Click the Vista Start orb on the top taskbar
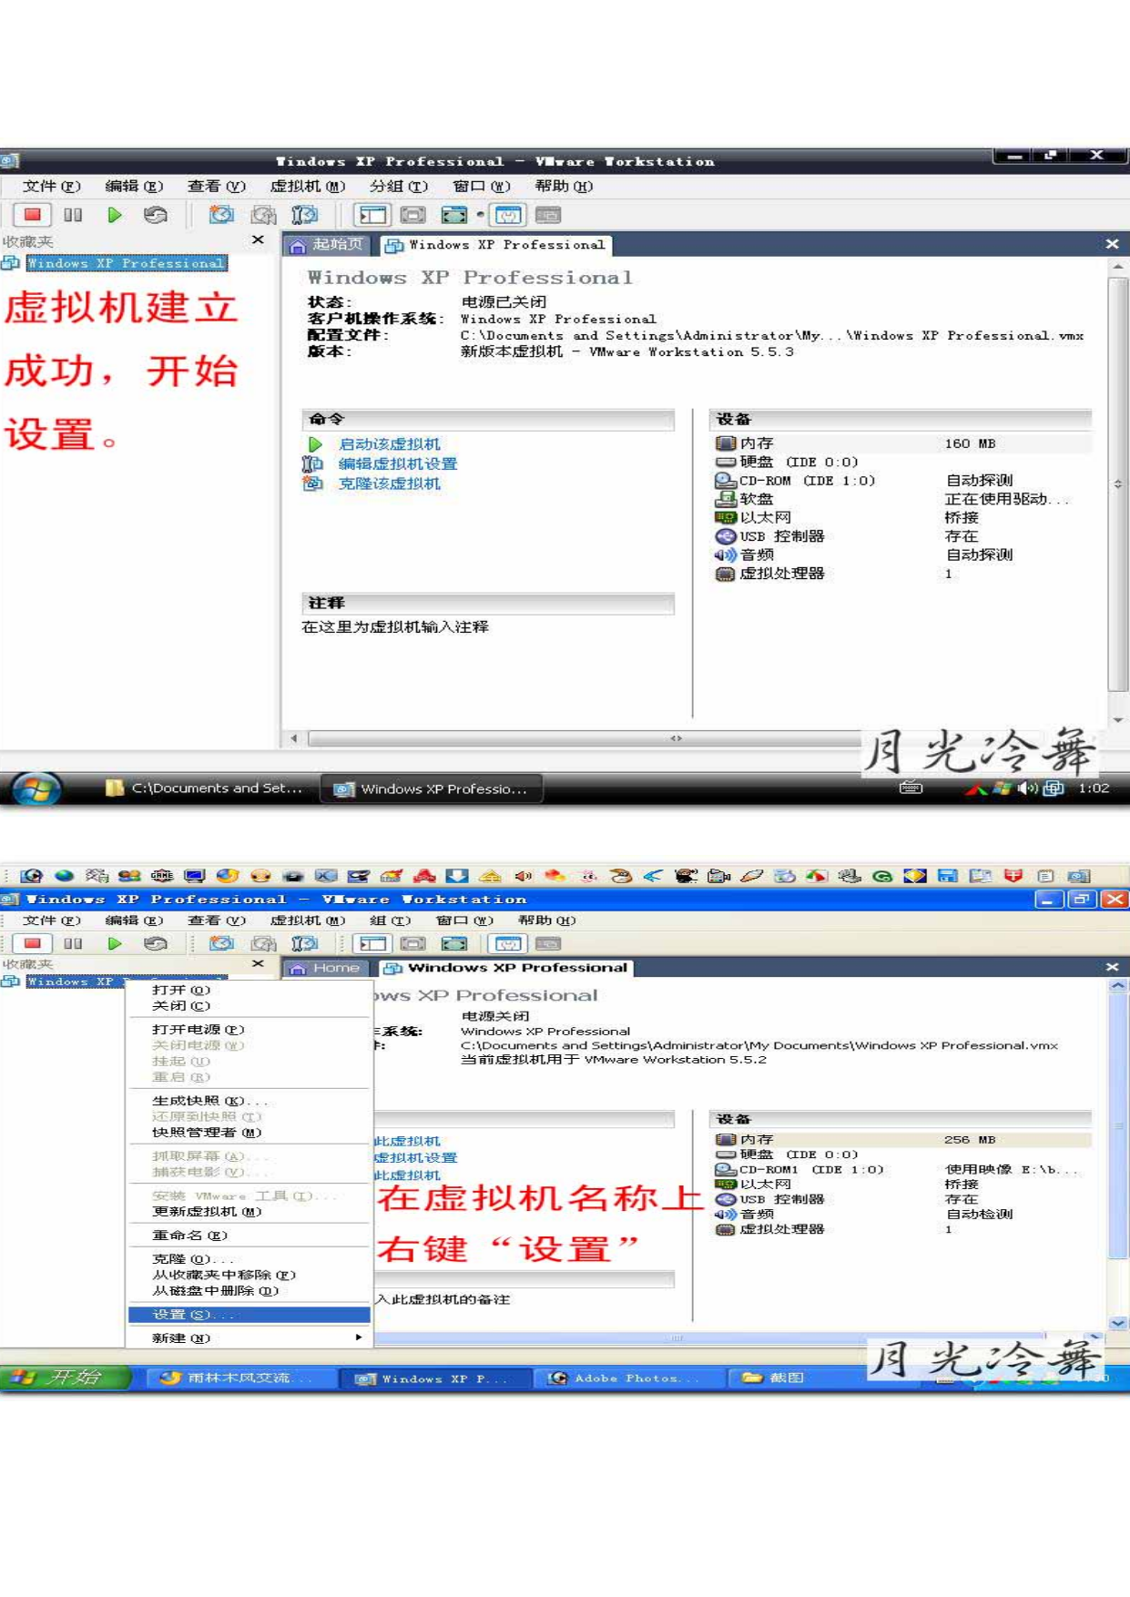This screenshot has height=1597, width=1130. click(36, 788)
